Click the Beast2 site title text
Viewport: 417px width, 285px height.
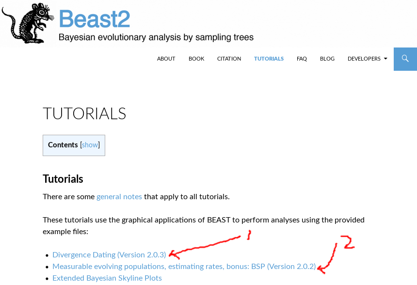click(95, 19)
